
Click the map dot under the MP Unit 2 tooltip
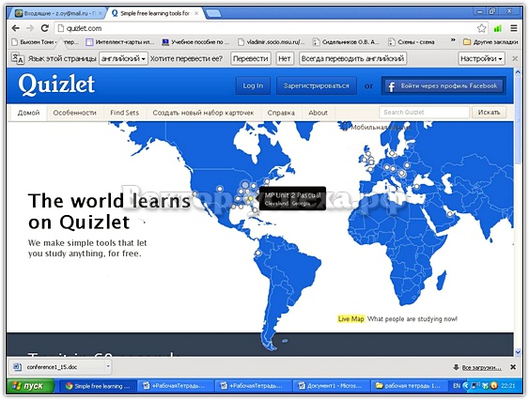[x=250, y=199]
